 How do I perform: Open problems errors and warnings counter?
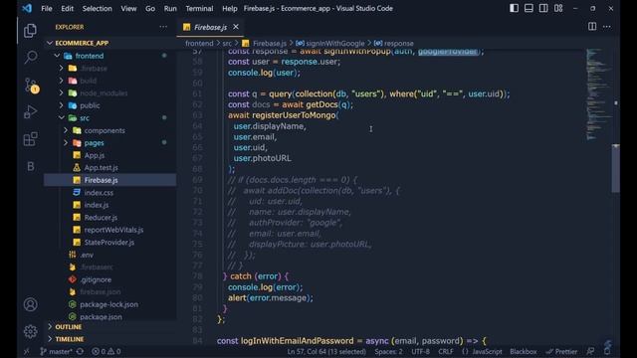(106, 351)
